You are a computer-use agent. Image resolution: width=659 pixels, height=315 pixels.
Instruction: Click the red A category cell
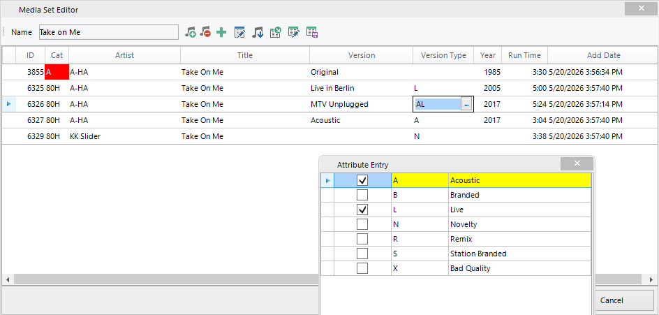tap(57, 73)
